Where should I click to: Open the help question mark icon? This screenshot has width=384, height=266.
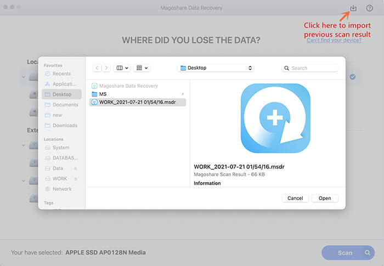pyautogui.click(x=370, y=8)
